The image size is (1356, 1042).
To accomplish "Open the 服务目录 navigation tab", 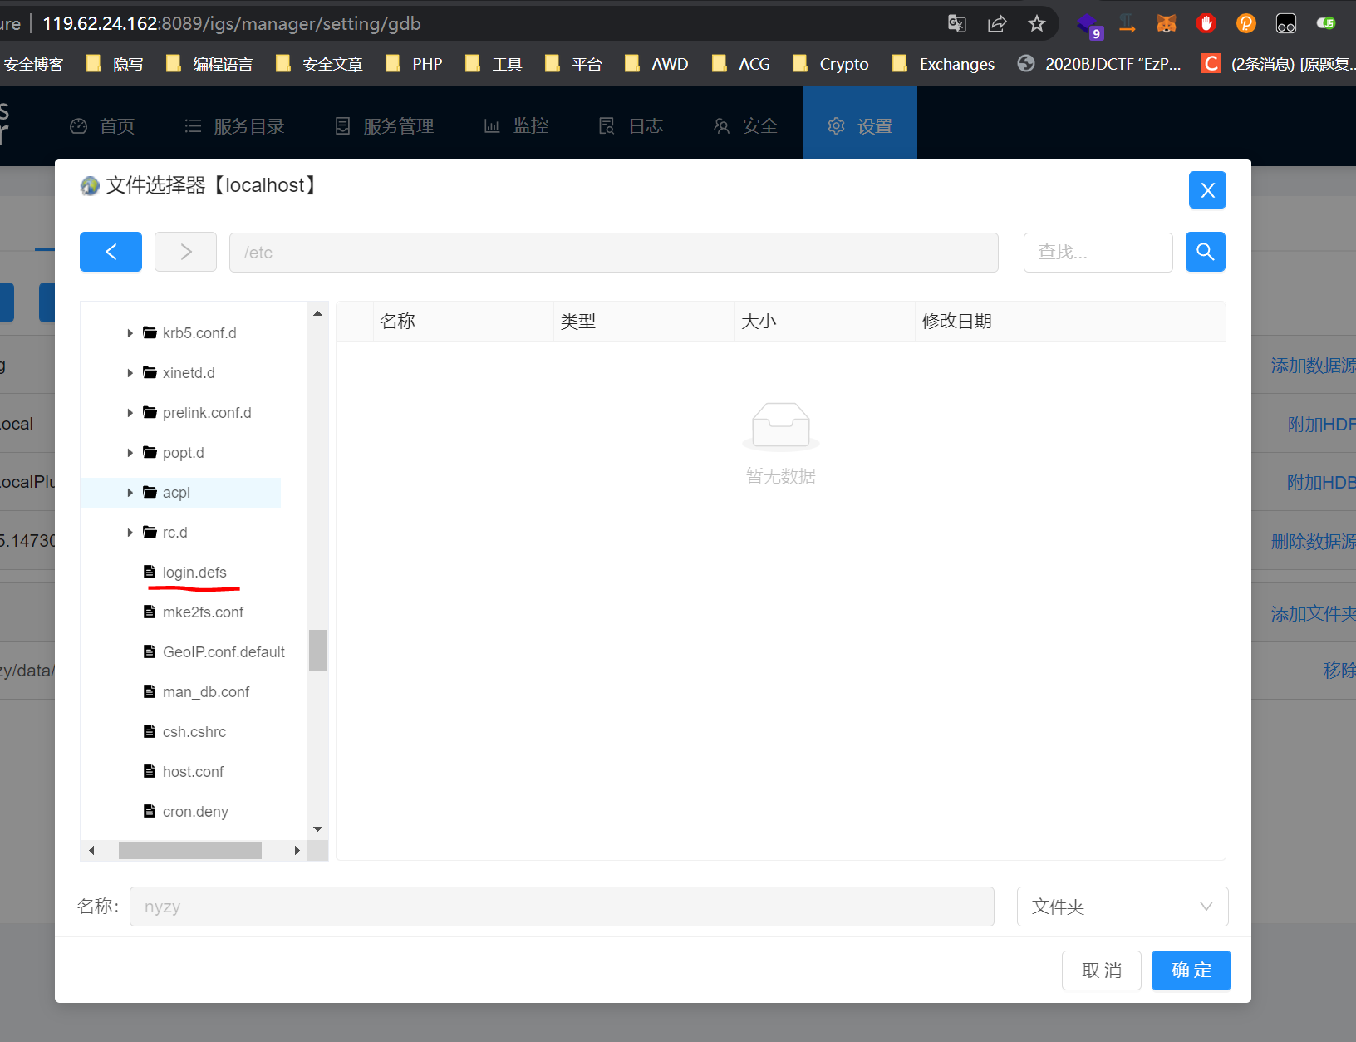I will tap(234, 126).
